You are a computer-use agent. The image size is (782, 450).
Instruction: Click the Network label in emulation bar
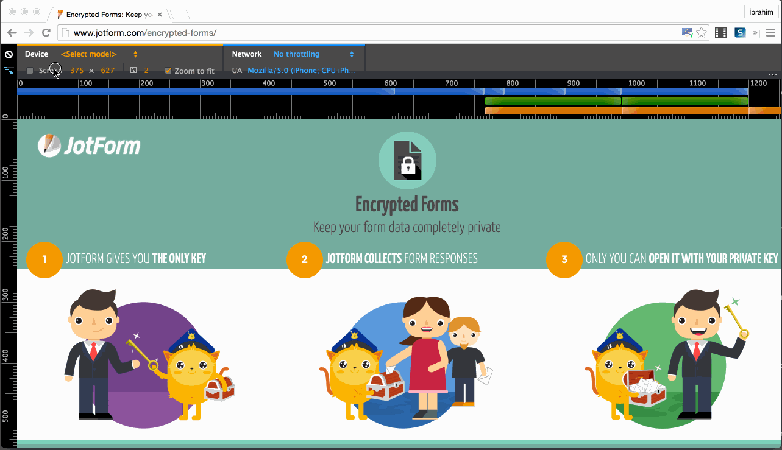247,54
